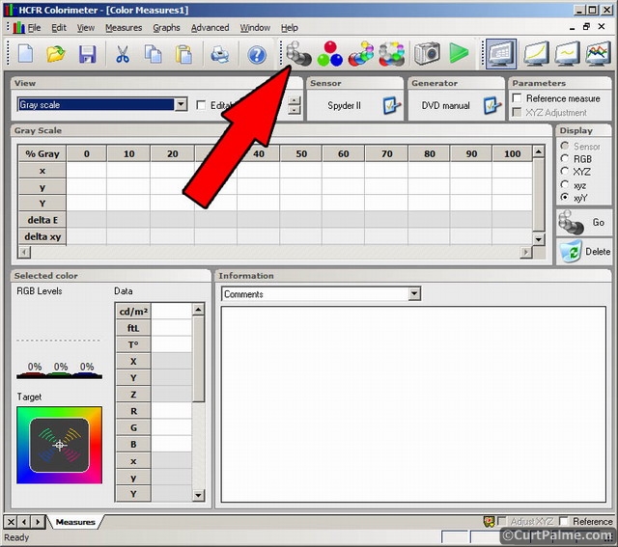Open the Measures menu

(124, 28)
